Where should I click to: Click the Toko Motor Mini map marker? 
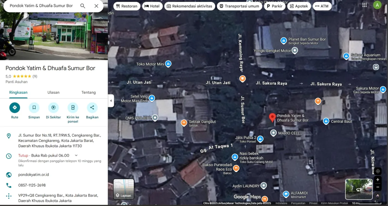168,64
